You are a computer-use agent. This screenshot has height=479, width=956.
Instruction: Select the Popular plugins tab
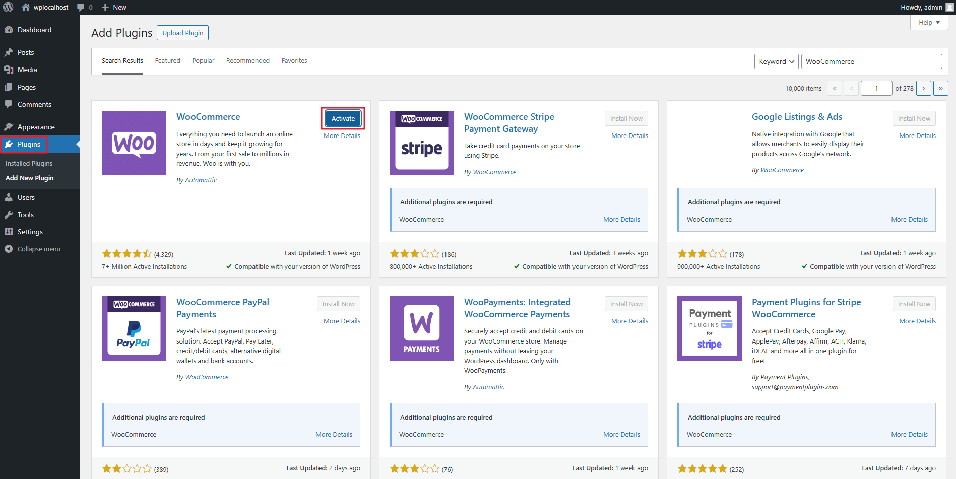pos(203,61)
